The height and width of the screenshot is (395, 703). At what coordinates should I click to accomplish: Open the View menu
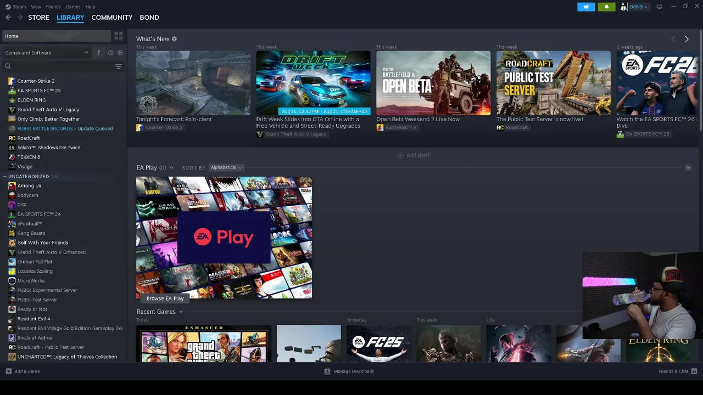pyautogui.click(x=36, y=7)
